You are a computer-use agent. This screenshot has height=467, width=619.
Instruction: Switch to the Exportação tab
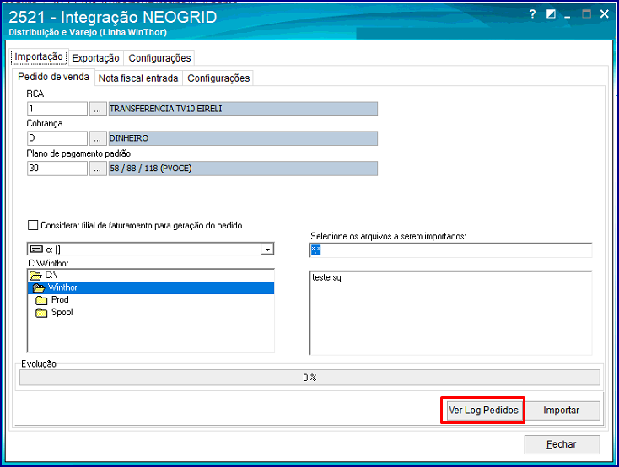(95, 58)
